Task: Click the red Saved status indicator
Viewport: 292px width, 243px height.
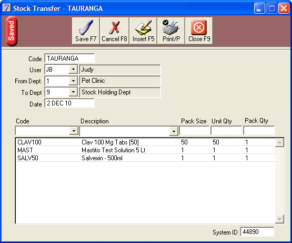Action: click(x=12, y=31)
